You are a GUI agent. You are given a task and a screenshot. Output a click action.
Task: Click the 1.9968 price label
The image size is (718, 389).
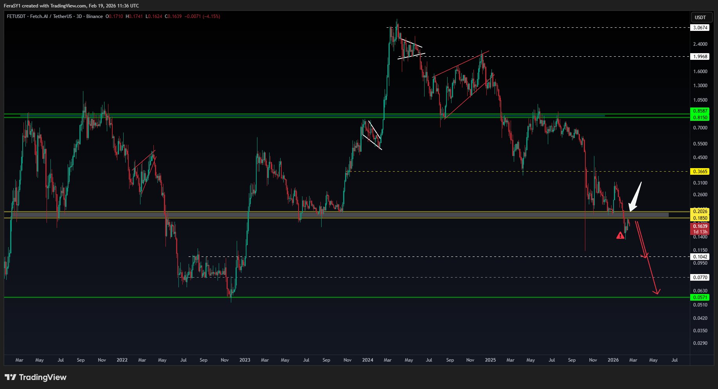700,57
